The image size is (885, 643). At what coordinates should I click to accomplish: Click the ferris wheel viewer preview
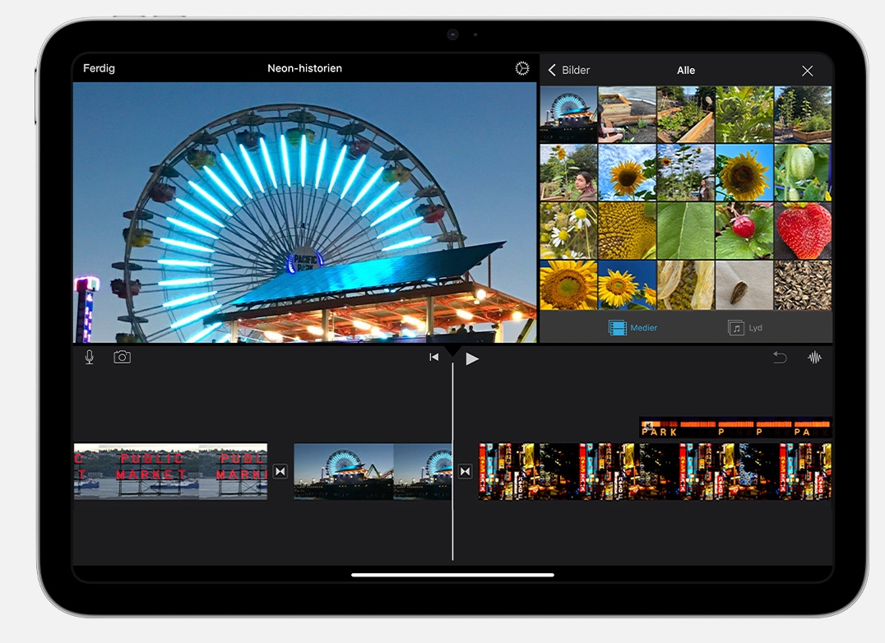pos(305,213)
